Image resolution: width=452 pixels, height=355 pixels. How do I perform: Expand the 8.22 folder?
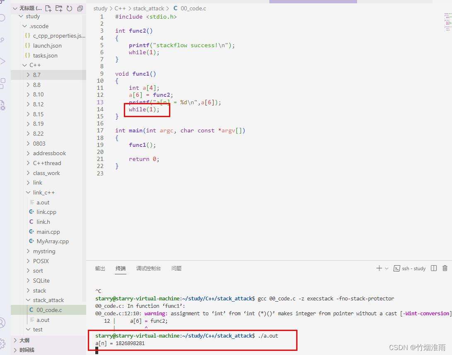[x=48, y=134]
